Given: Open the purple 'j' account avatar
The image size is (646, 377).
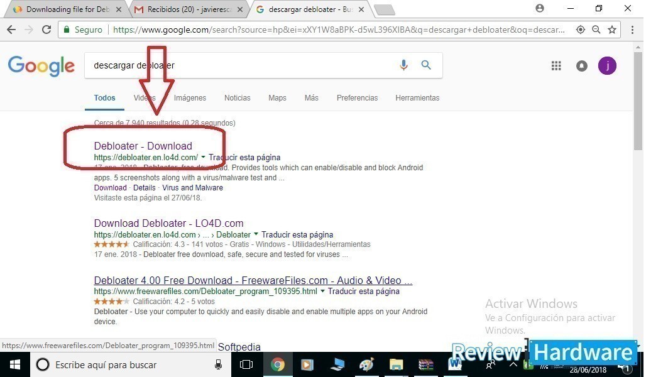Looking at the screenshot, I should pyautogui.click(x=607, y=66).
